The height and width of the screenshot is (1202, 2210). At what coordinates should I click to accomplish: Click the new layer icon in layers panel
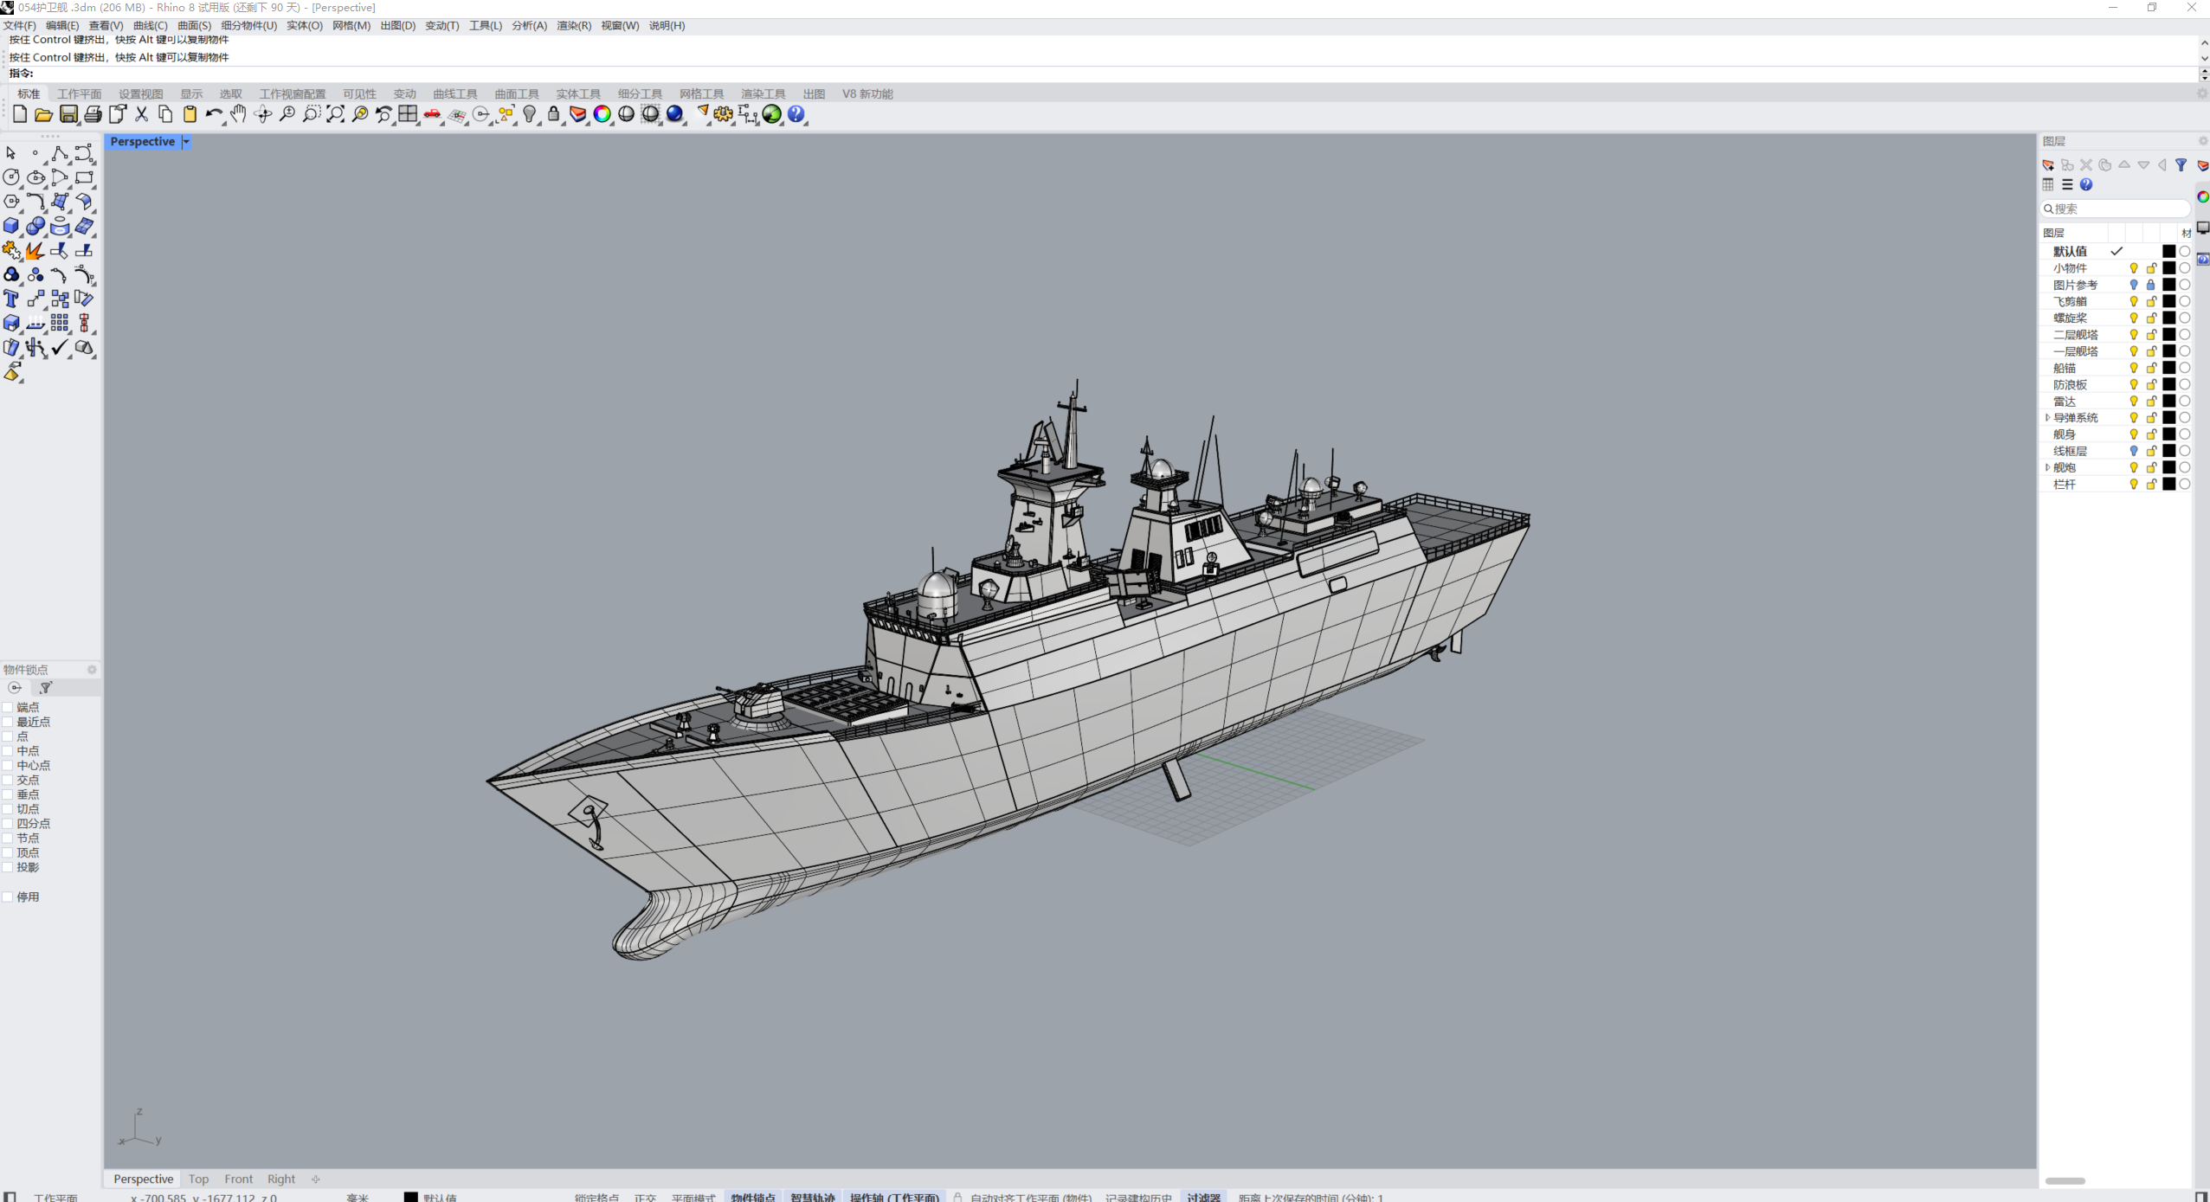point(2048,165)
